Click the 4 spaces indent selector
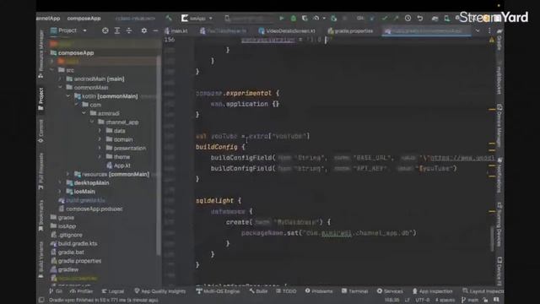This screenshot has height=304, width=540. [445, 300]
